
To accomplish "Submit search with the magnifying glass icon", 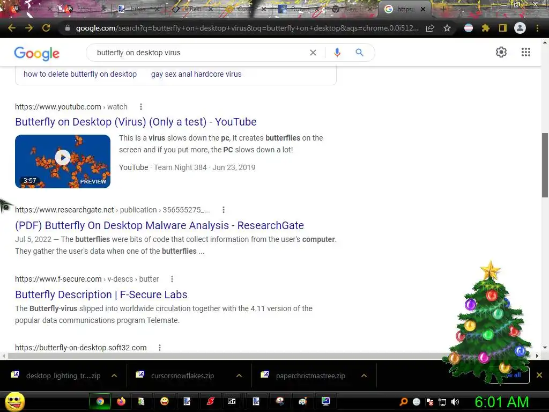I will point(359,53).
